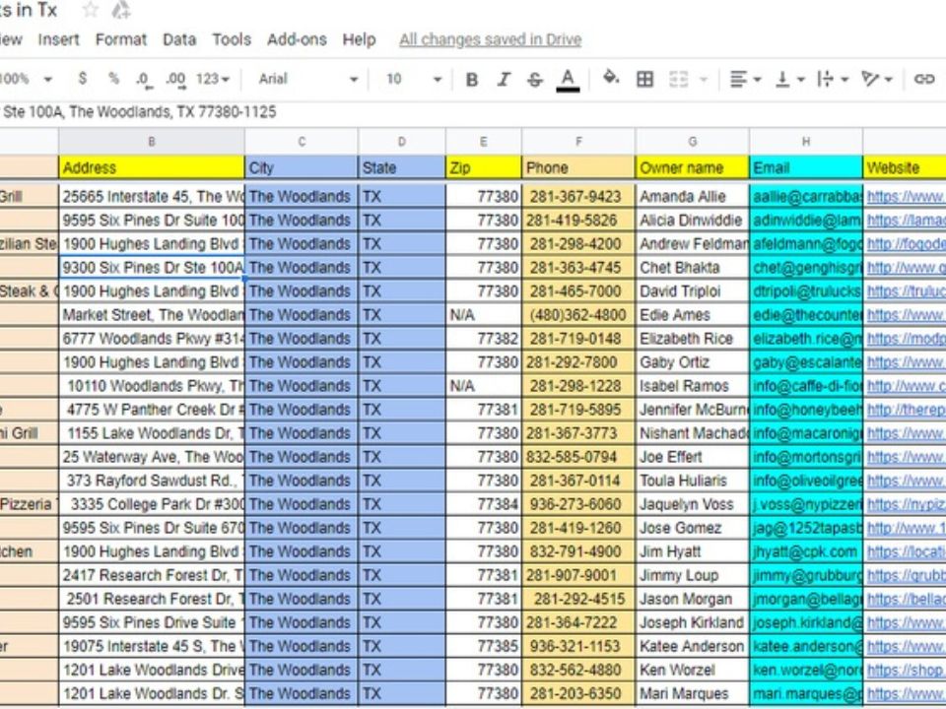
Task: Select column E header
Action: (x=483, y=142)
